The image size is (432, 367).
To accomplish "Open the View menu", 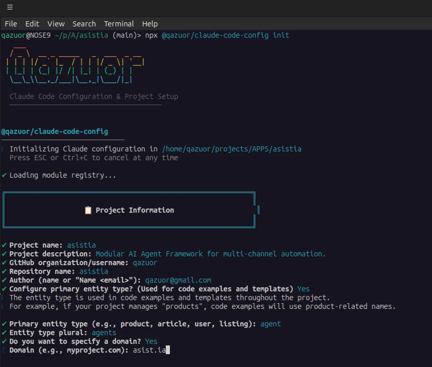I will pos(56,24).
